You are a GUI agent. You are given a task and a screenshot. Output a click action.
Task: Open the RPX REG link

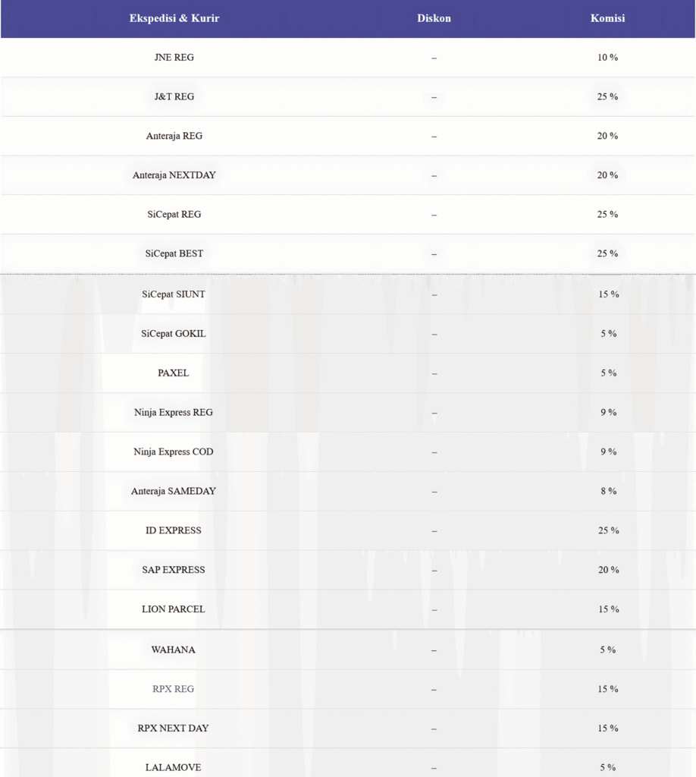(174, 690)
